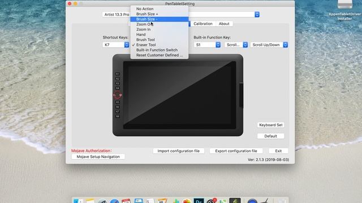
Task: Click the K2 key on tablet image
Action: click(118, 79)
